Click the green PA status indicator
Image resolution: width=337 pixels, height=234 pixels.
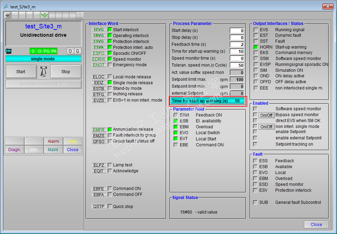[x=54, y=51]
